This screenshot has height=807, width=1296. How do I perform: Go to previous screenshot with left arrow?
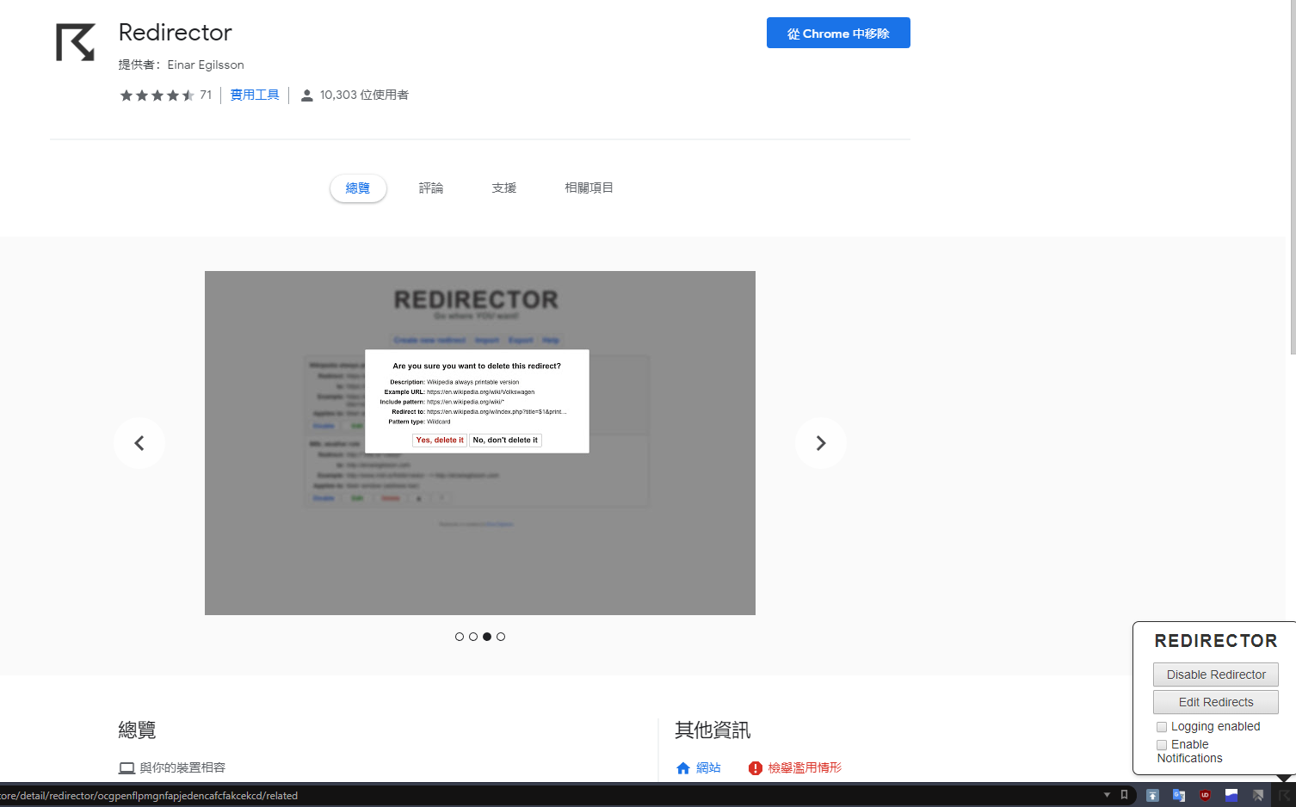(x=139, y=443)
